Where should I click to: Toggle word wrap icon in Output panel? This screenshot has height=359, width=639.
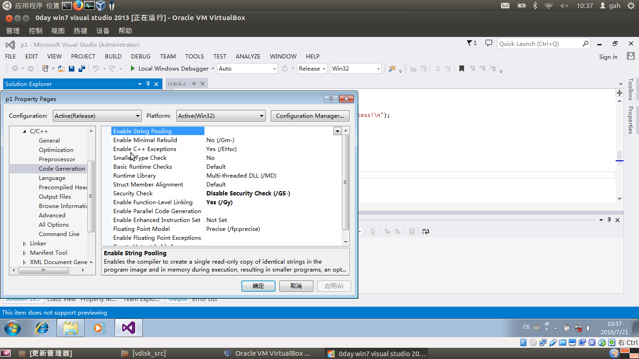pyautogui.click(x=425, y=231)
